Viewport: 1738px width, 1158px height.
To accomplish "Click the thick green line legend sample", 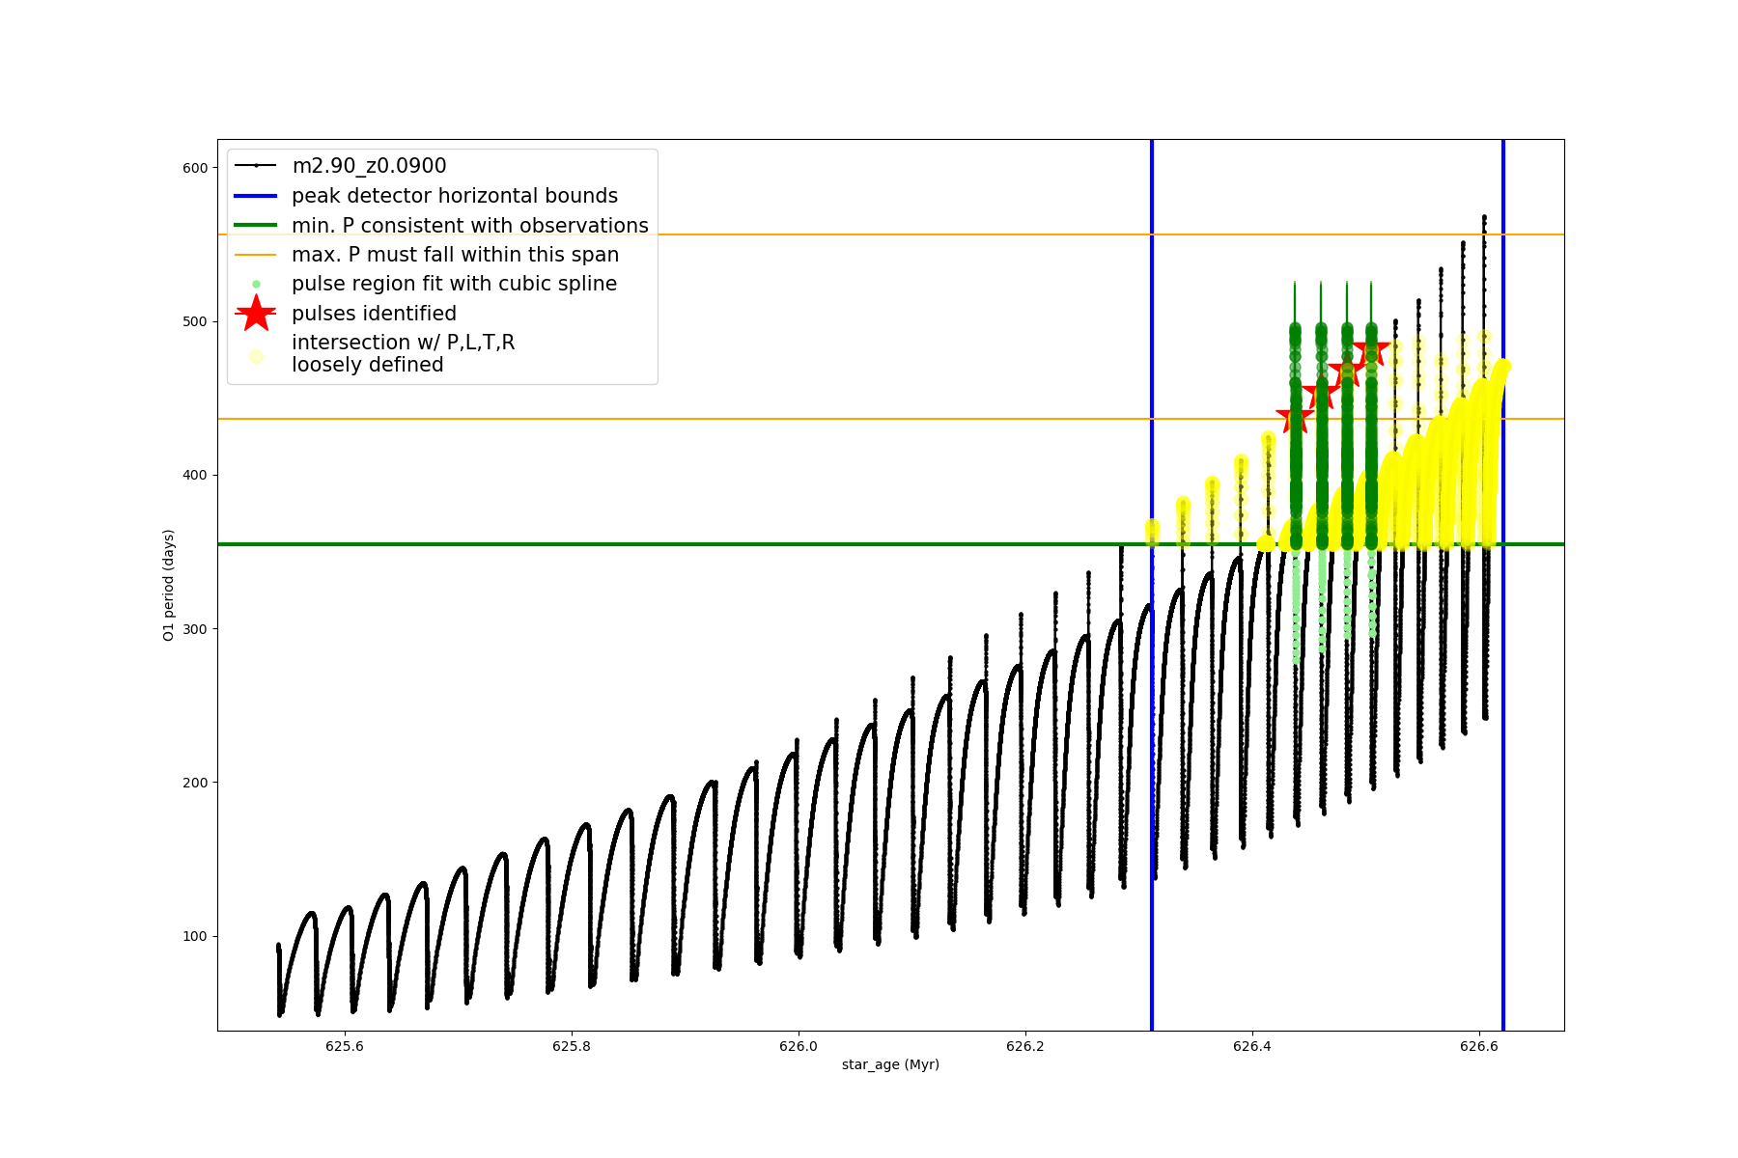I will [256, 225].
